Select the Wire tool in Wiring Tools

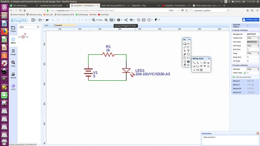(x=194, y=63)
